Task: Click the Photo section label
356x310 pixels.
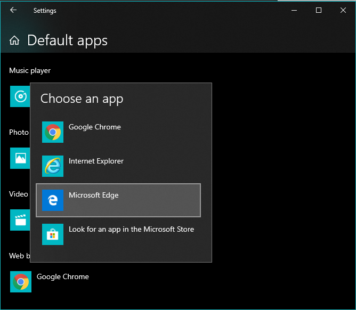Action: tap(19, 132)
